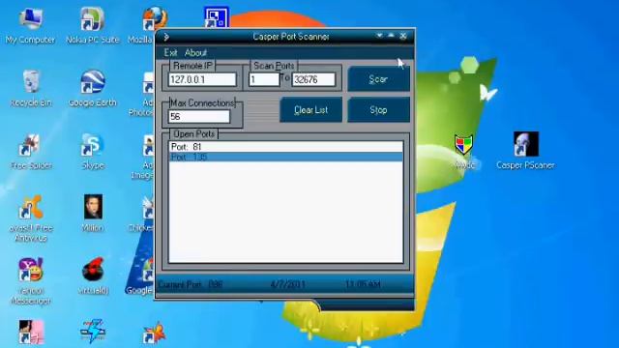Launch the Mozilla Firefox desktop shortcut

pos(155,18)
